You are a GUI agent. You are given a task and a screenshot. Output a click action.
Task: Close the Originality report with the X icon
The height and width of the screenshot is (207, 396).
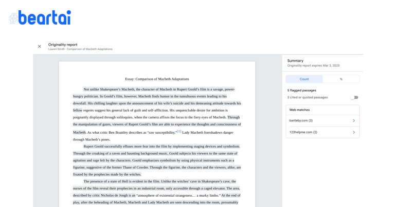point(40,46)
